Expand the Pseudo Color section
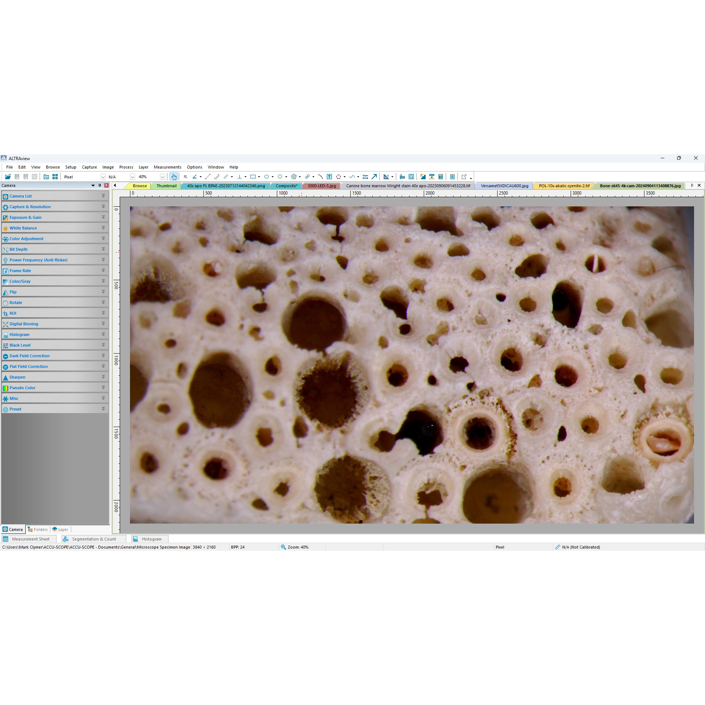Viewport: 705px width, 705px height. pyautogui.click(x=22, y=387)
